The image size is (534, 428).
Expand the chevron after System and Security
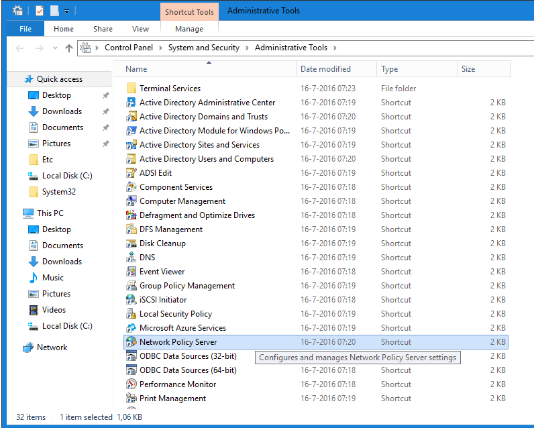pos(248,48)
